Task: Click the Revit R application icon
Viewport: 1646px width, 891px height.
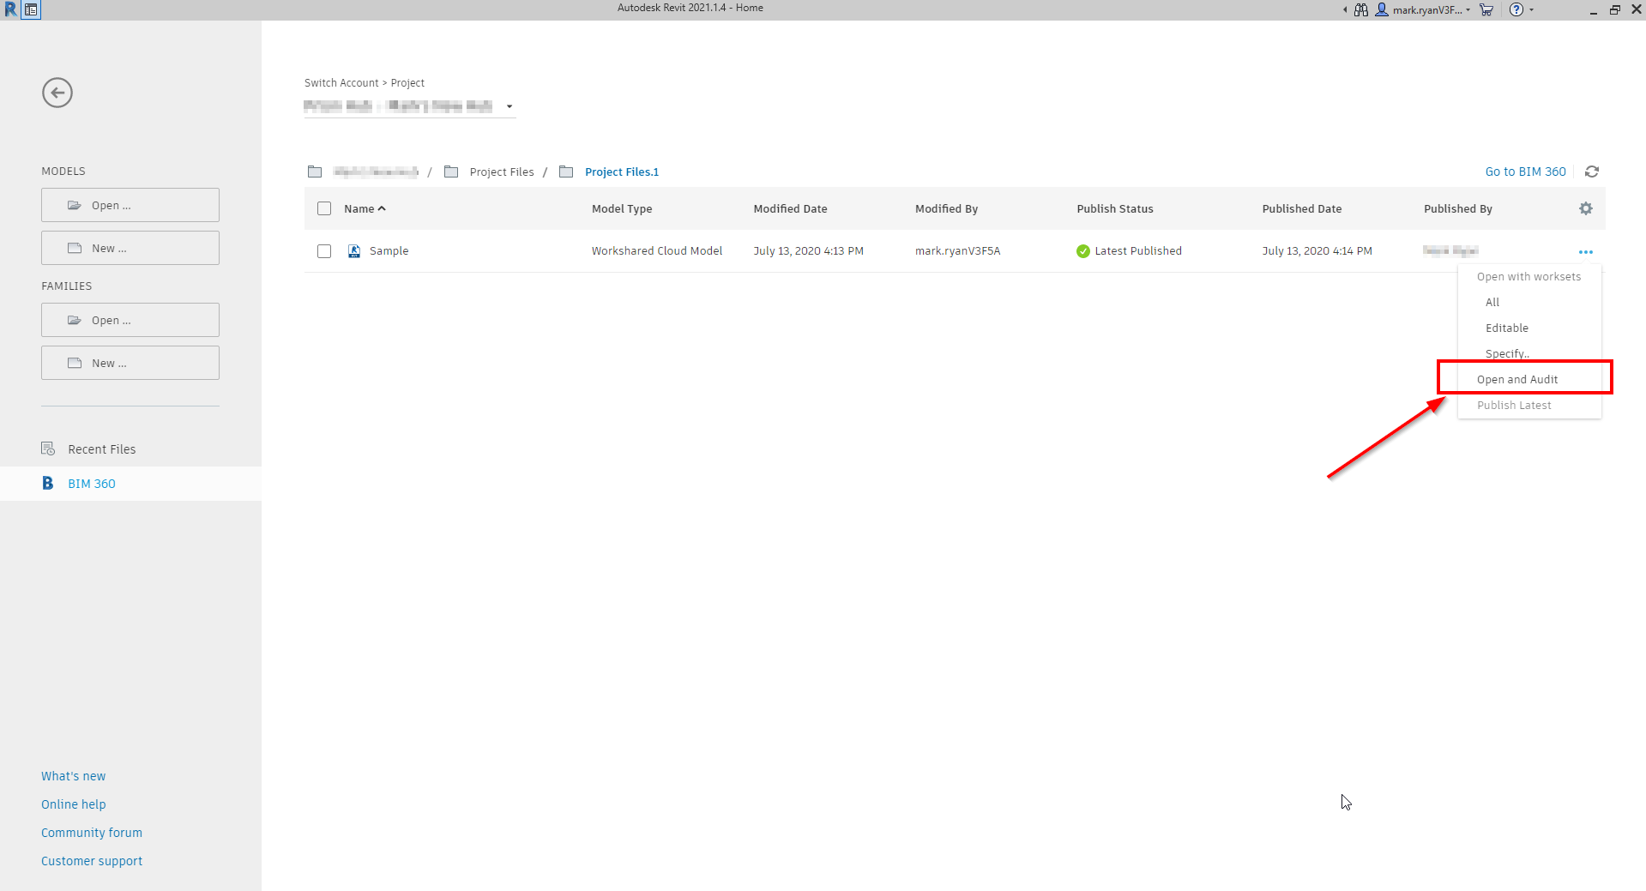Action: [10, 9]
